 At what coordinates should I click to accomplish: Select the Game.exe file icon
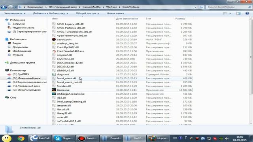[54, 90]
